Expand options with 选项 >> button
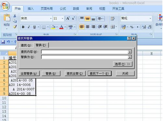This screenshot has width=163, height=121. (x=122, y=64)
